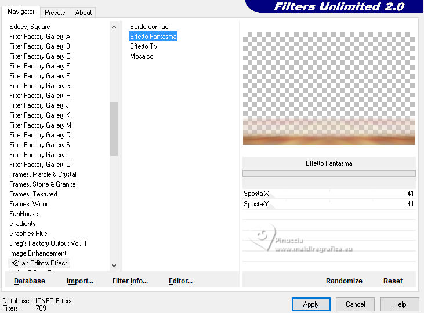Choose the Effetto Tv filter

[144, 46]
